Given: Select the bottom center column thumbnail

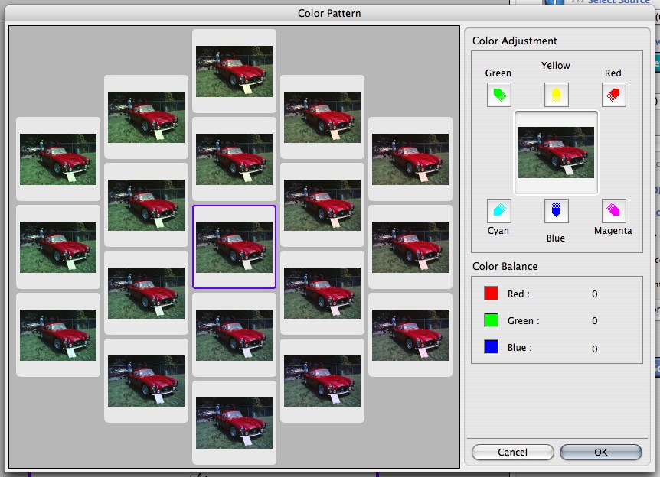Looking at the screenshot, I should (234, 423).
